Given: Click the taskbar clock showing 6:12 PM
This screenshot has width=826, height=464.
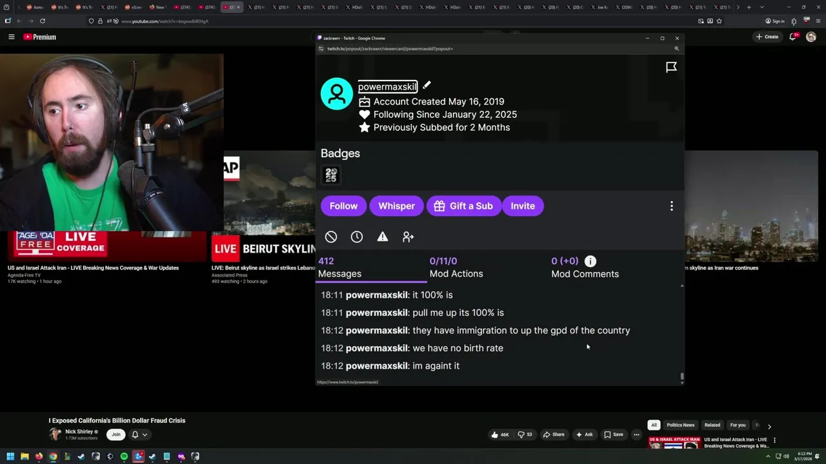Looking at the screenshot, I should (804, 456).
